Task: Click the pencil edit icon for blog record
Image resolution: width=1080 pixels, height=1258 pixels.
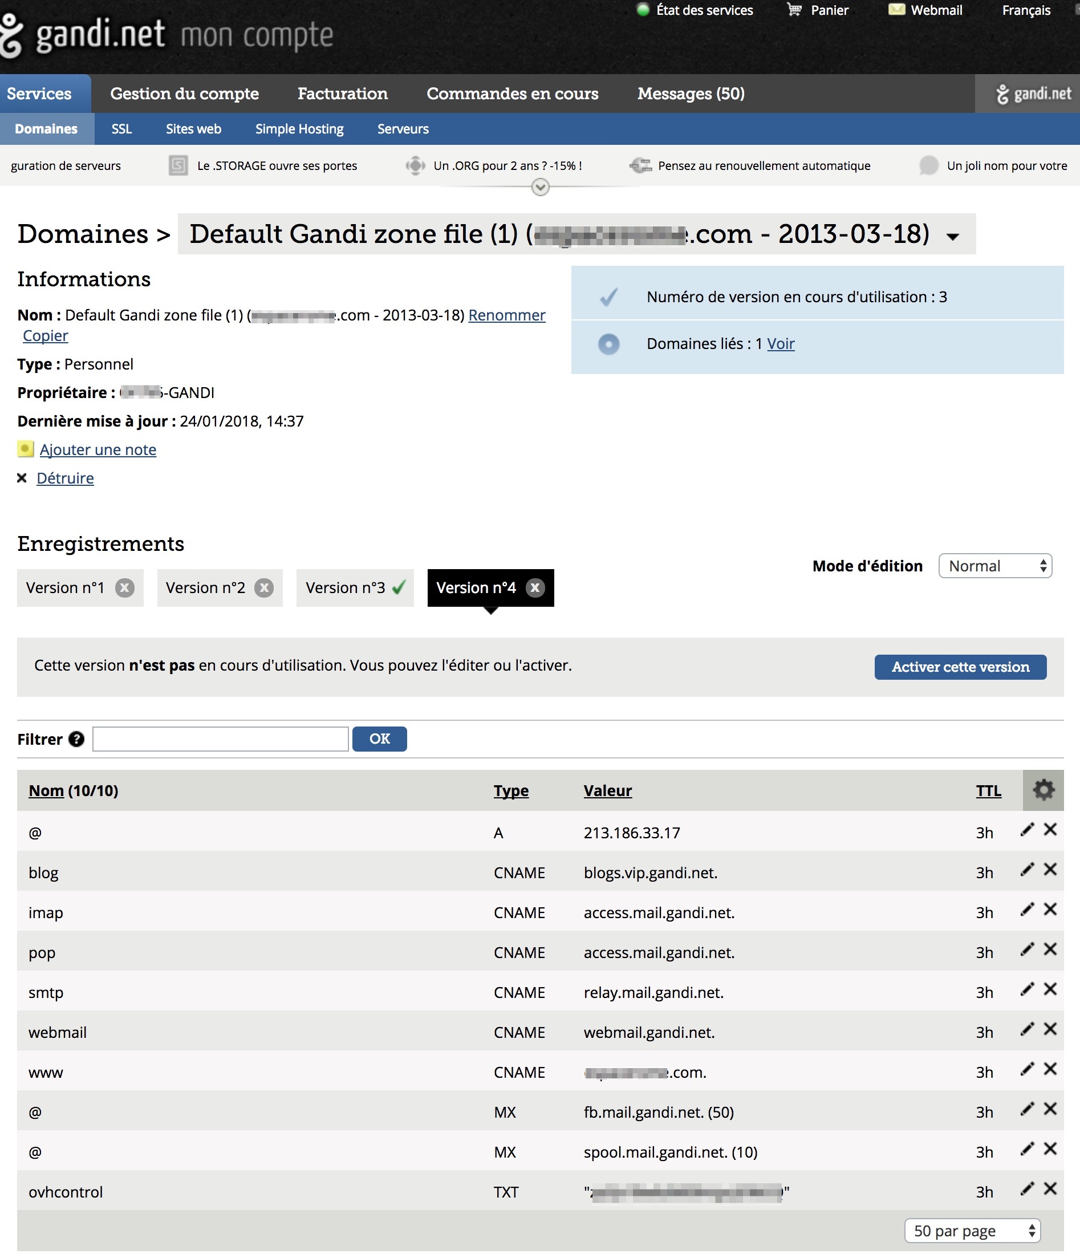Action: [1026, 870]
